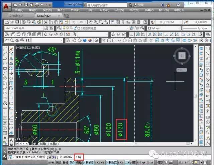Toggle DYN dynamic input in status bar

[x=127, y=163]
